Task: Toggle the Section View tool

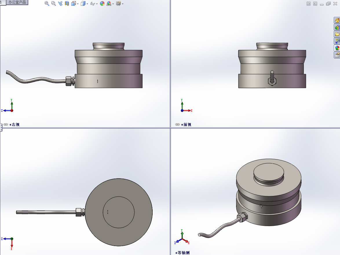Action: click(x=67, y=3)
